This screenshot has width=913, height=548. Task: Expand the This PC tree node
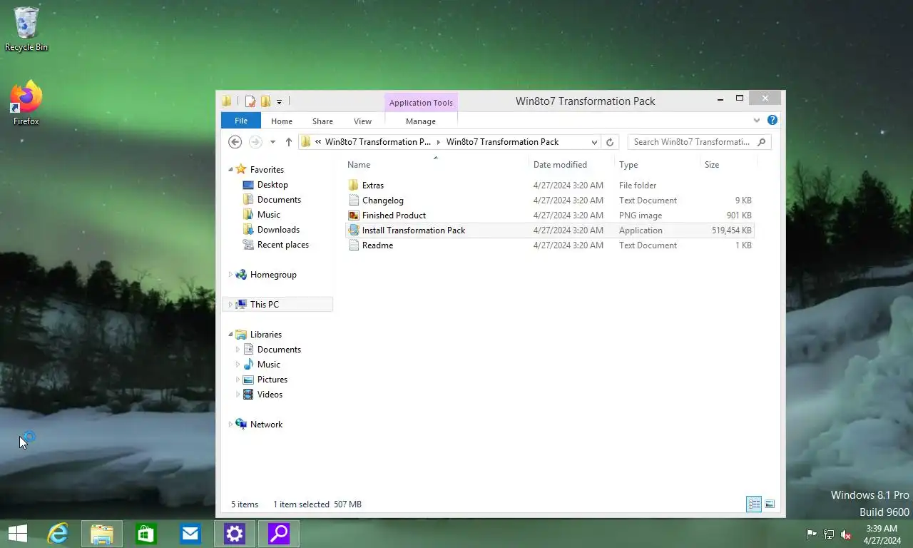pyautogui.click(x=230, y=305)
